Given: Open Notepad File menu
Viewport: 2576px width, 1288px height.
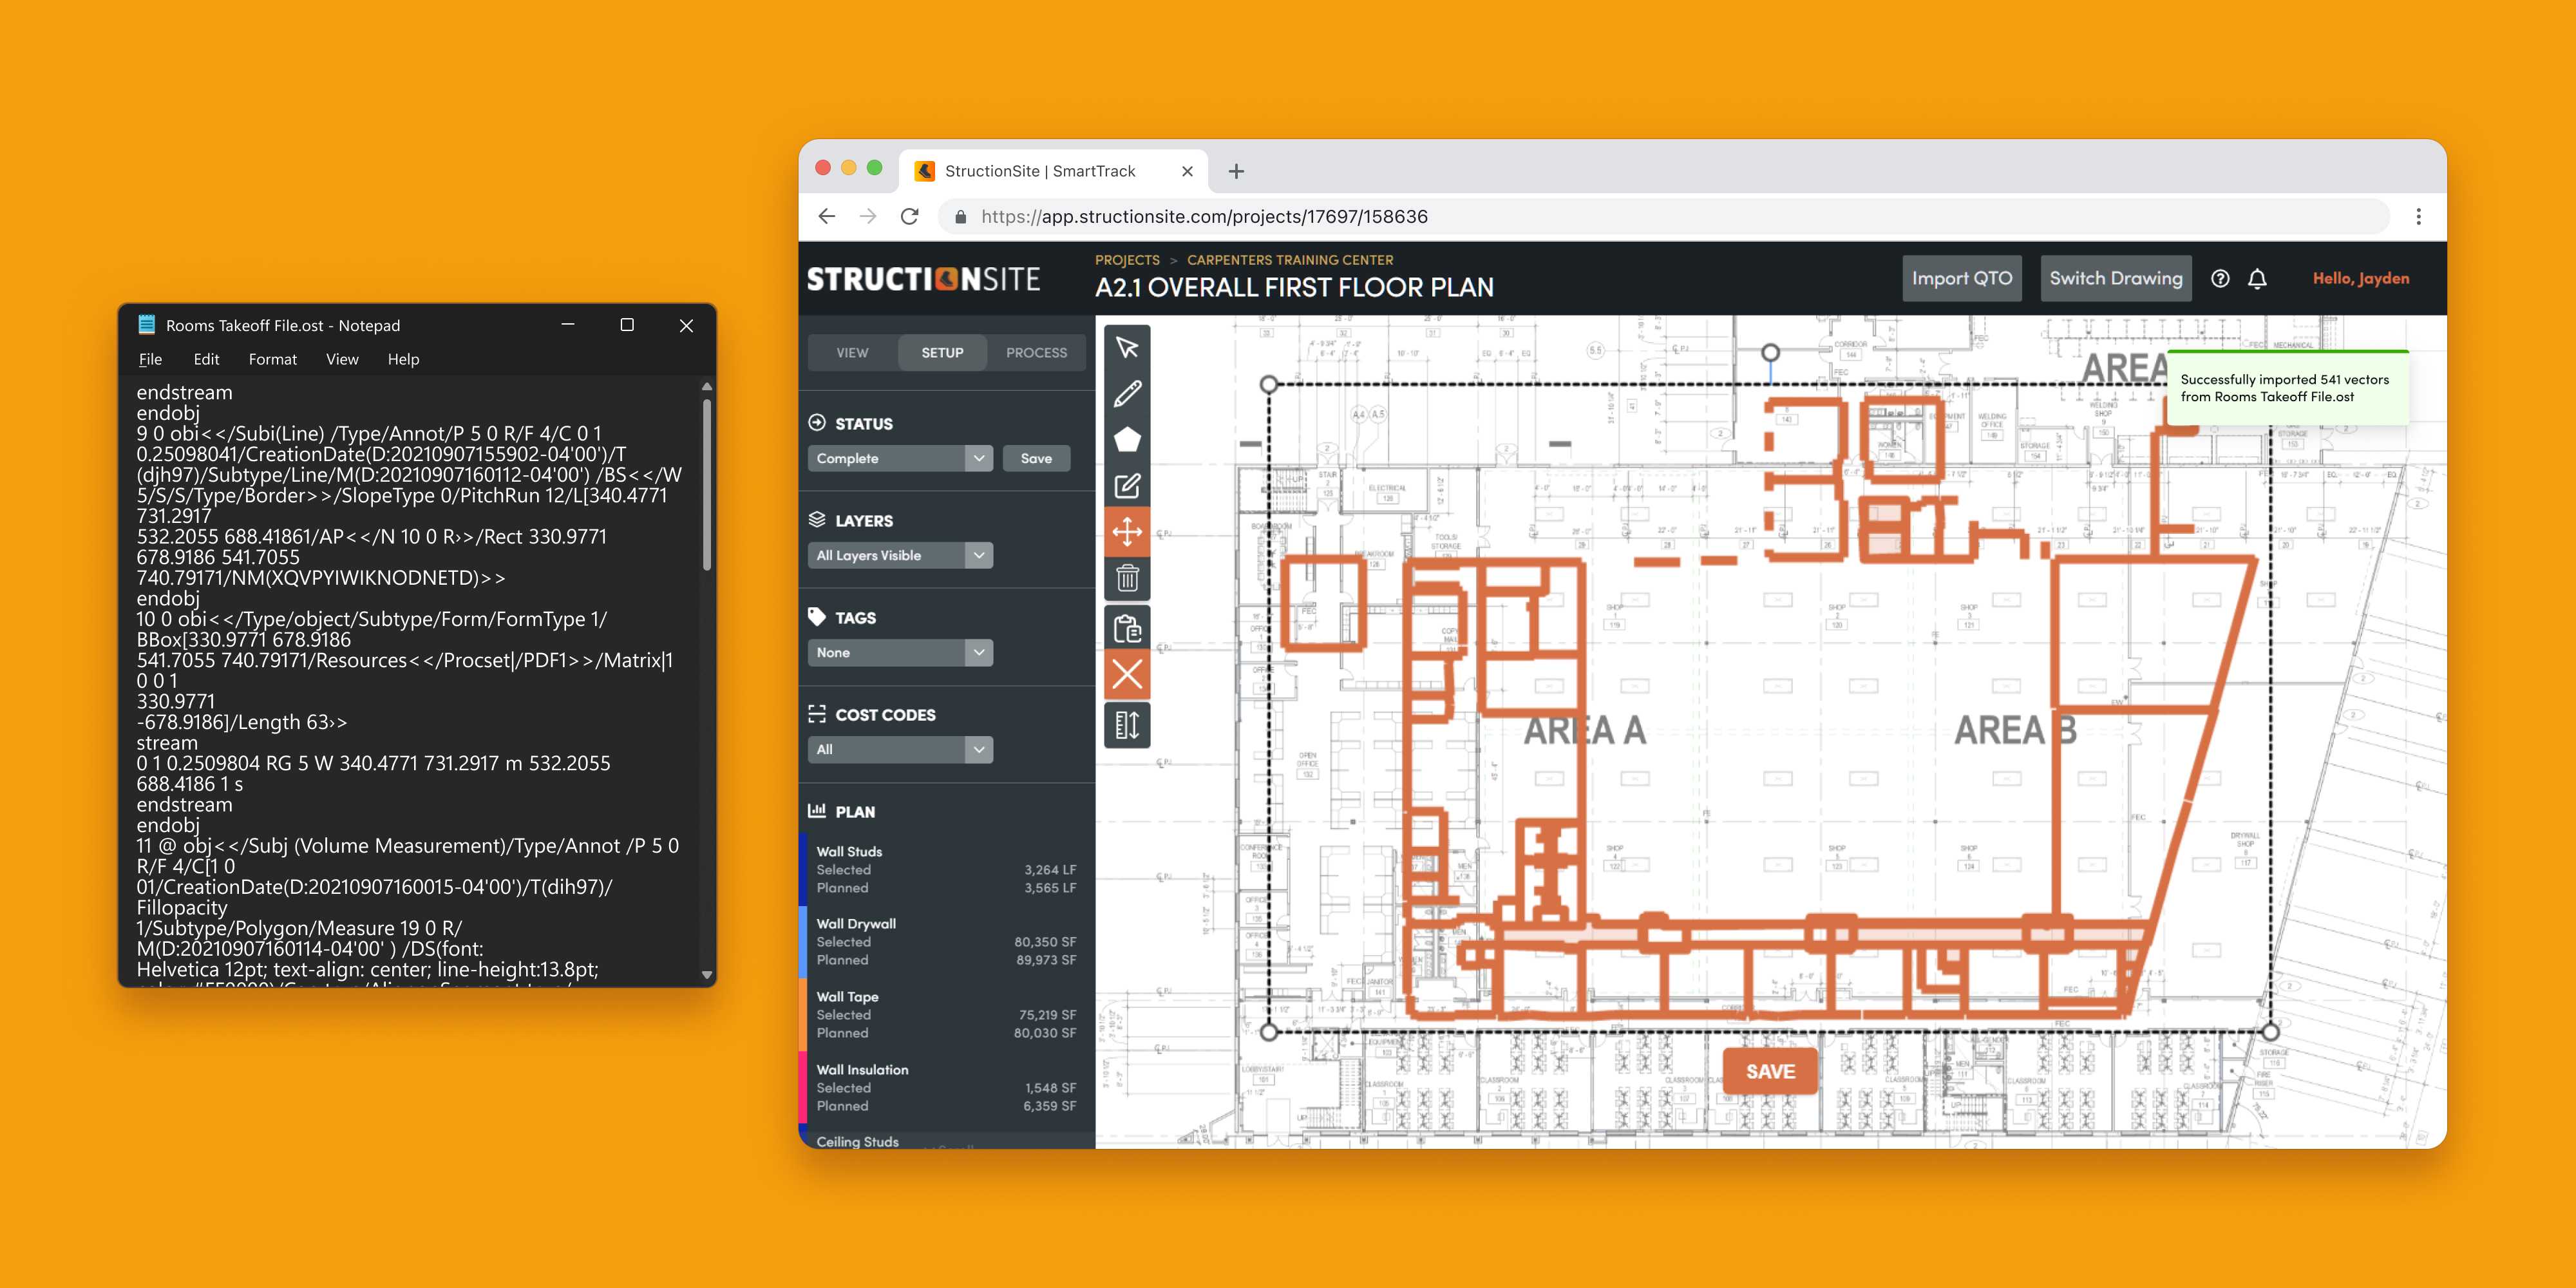Looking at the screenshot, I should pyautogui.click(x=150, y=359).
